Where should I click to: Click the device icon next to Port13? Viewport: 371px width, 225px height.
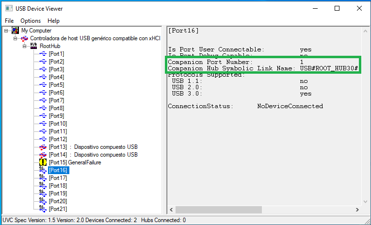tap(43, 147)
